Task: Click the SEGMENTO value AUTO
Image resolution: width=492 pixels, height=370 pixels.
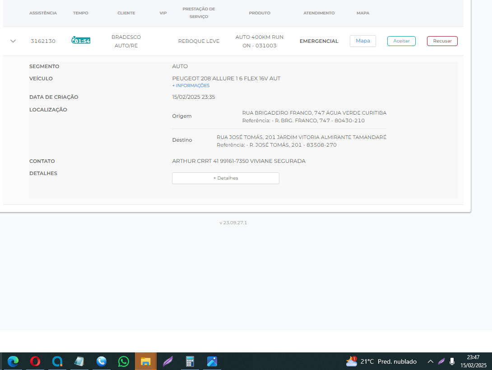Action: 180,66
